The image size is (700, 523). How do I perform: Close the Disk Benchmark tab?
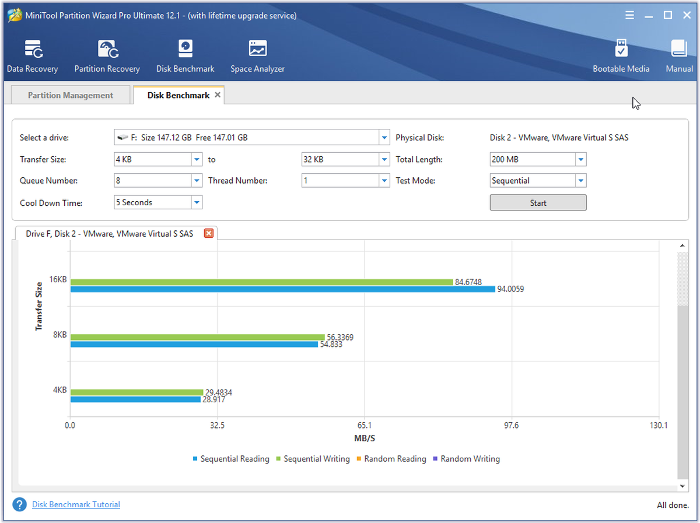(218, 94)
